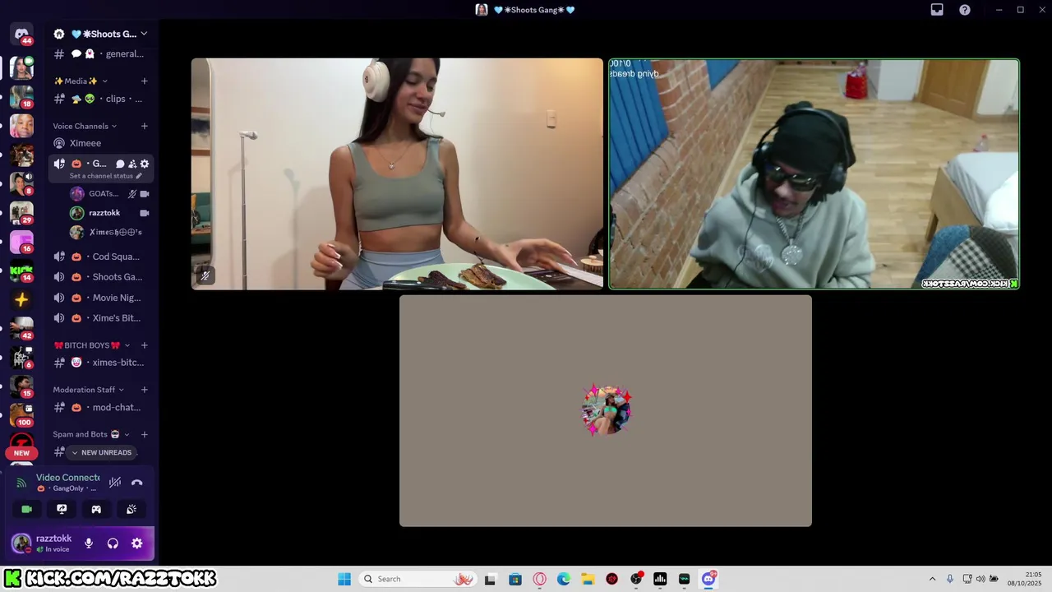Open the Help question mark icon
Viewport: 1052px width, 592px height.
click(965, 10)
